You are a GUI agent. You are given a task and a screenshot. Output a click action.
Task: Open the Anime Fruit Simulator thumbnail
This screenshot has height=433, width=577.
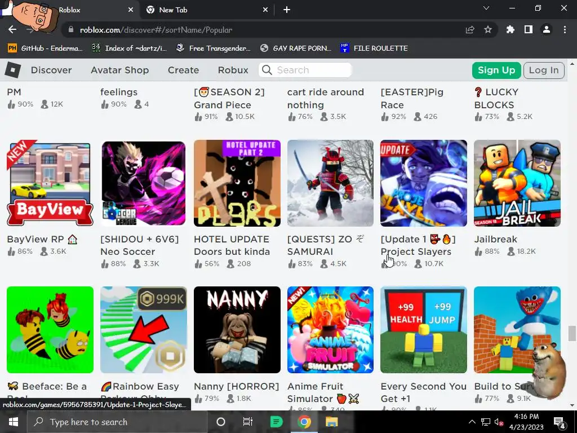point(330,330)
